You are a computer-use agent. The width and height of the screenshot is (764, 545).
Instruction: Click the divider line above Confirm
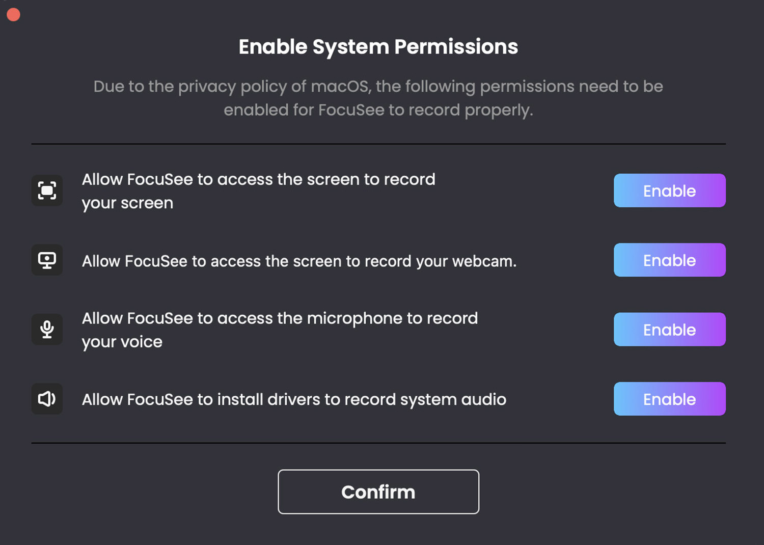pos(378,443)
